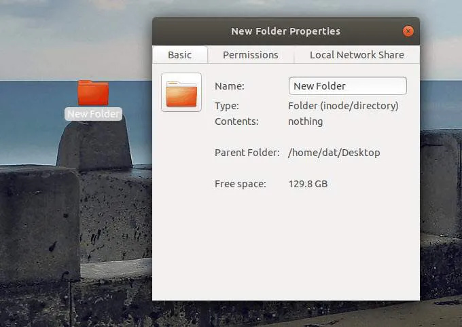
Task: Click the Name: label
Action: click(x=229, y=86)
